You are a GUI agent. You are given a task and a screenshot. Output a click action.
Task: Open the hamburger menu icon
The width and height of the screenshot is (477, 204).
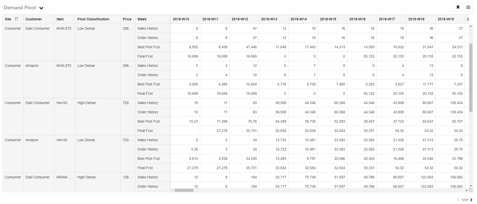point(468,7)
